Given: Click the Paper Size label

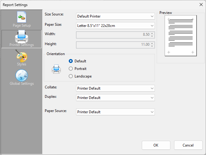Looking at the screenshot, I should coord(53,25).
